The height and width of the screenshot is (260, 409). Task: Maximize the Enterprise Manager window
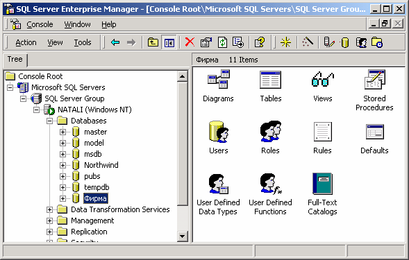pos(386,10)
